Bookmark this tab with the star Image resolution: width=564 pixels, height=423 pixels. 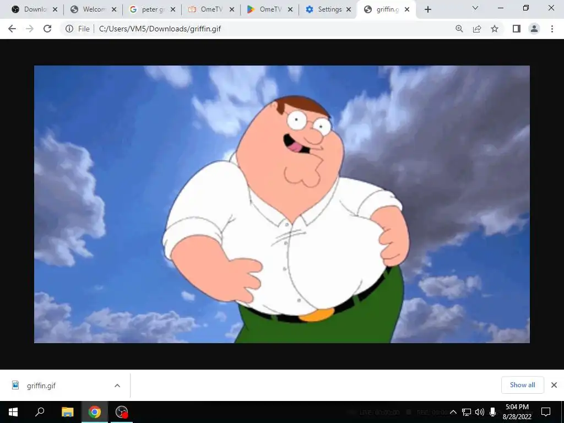pos(495,29)
